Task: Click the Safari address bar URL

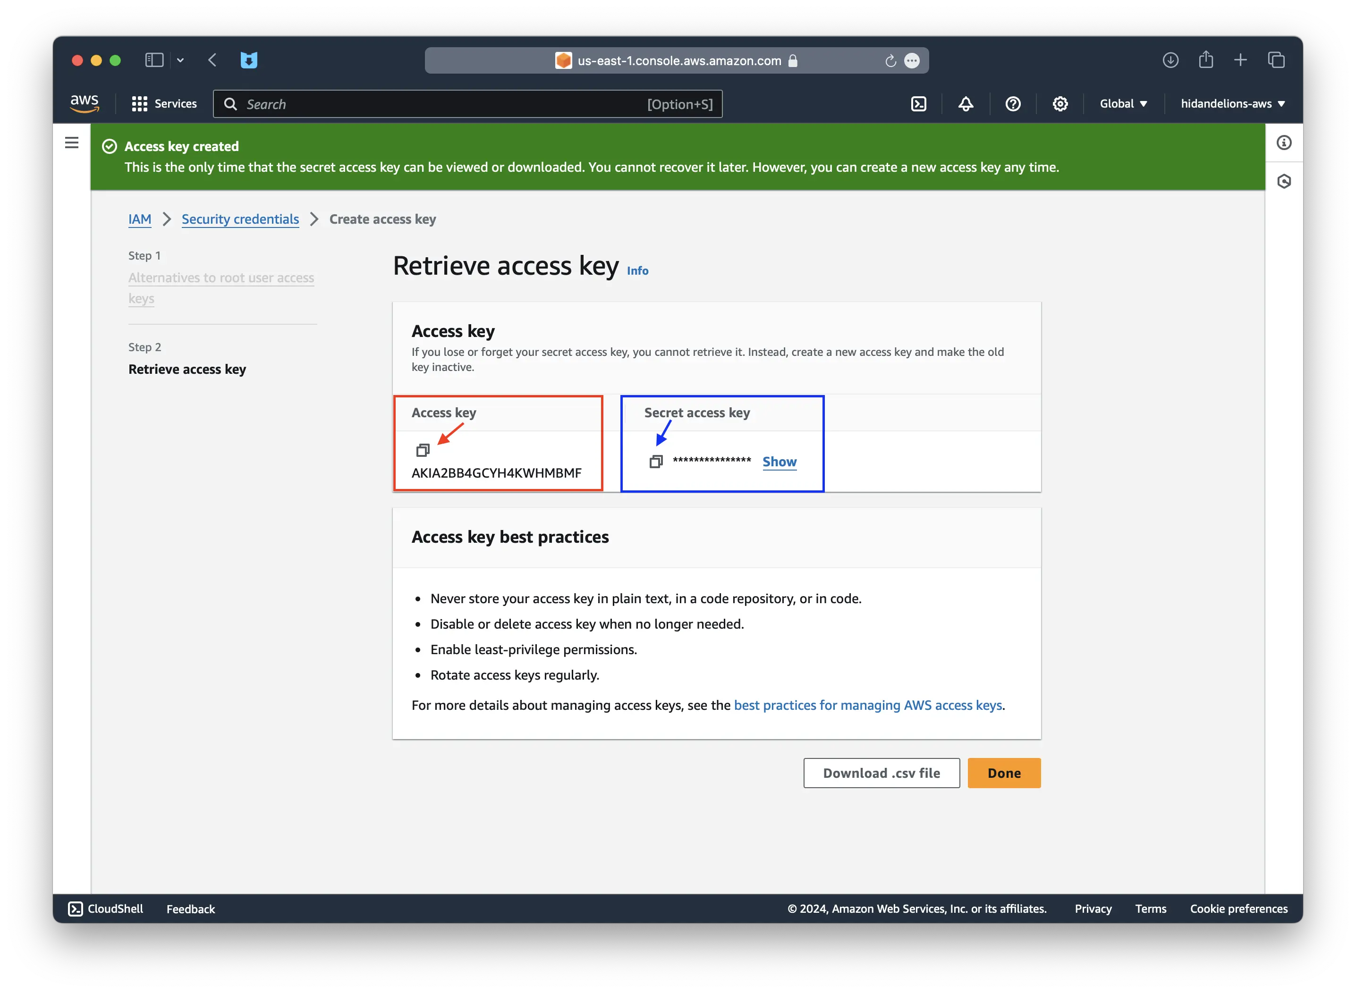Action: 679,61
